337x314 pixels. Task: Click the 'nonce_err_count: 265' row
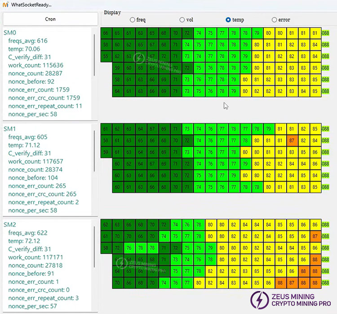(37, 186)
